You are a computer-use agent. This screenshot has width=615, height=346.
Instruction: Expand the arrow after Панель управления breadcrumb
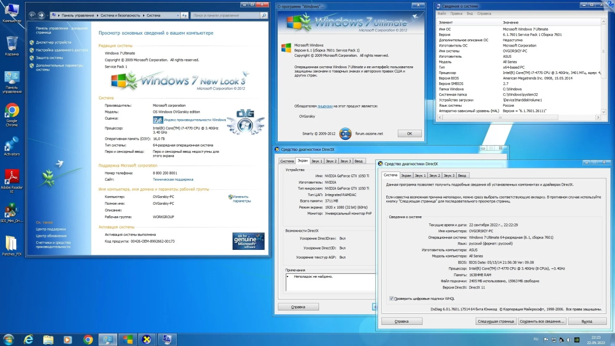pyautogui.click(x=98, y=15)
